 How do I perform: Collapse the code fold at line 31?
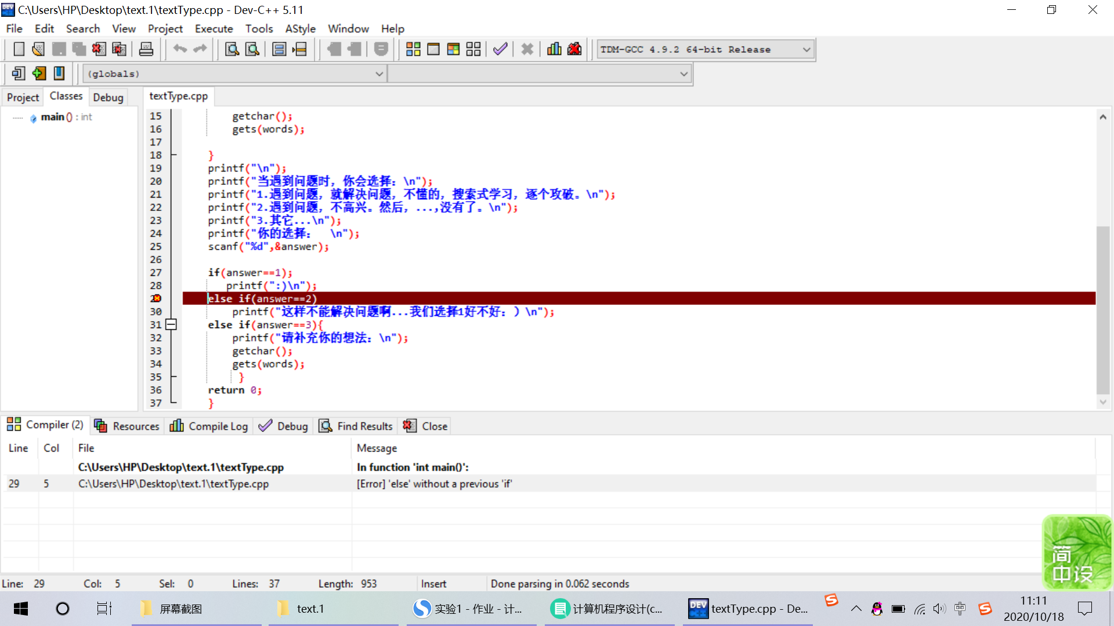click(x=171, y=325)
